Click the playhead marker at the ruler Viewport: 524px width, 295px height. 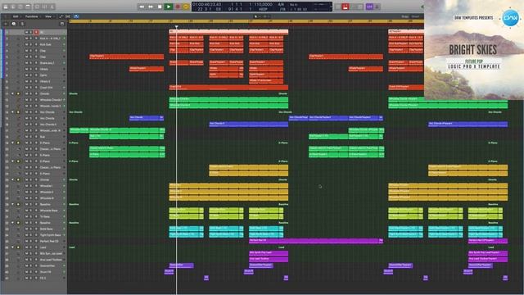(177, 27)
